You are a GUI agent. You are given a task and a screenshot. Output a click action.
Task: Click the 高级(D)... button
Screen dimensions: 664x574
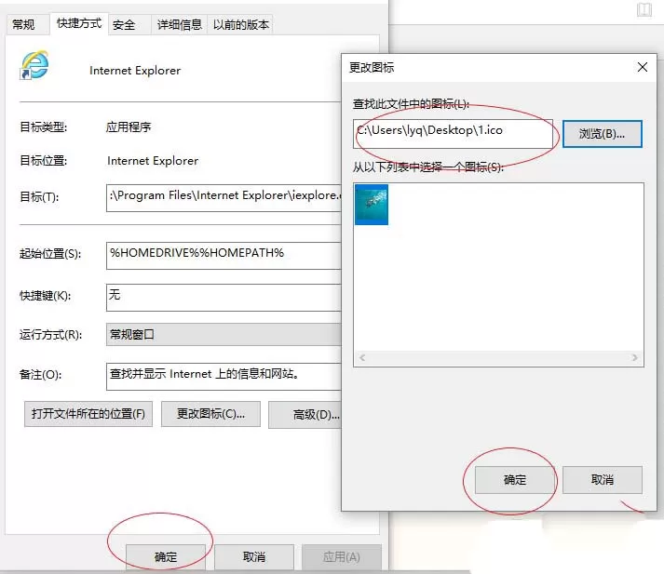(305, 415)
